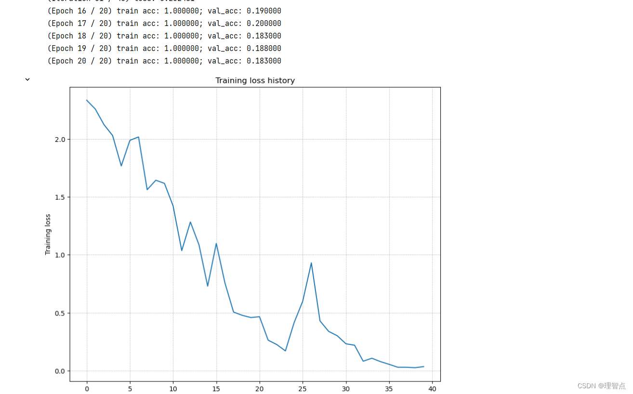The height and width of the screenshot is (394, 633).
Task: Click the x-axis tick label 35
Action: [x=389, y=389]
